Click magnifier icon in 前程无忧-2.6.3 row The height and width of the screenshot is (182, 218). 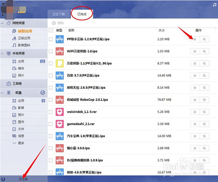coord(205,88)
